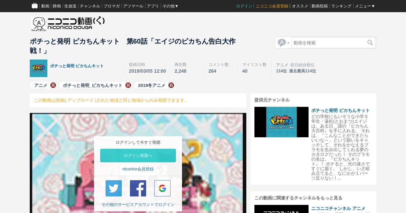
Task: Click ニコニコ会員登録 in header
Action: pos(272,6)
